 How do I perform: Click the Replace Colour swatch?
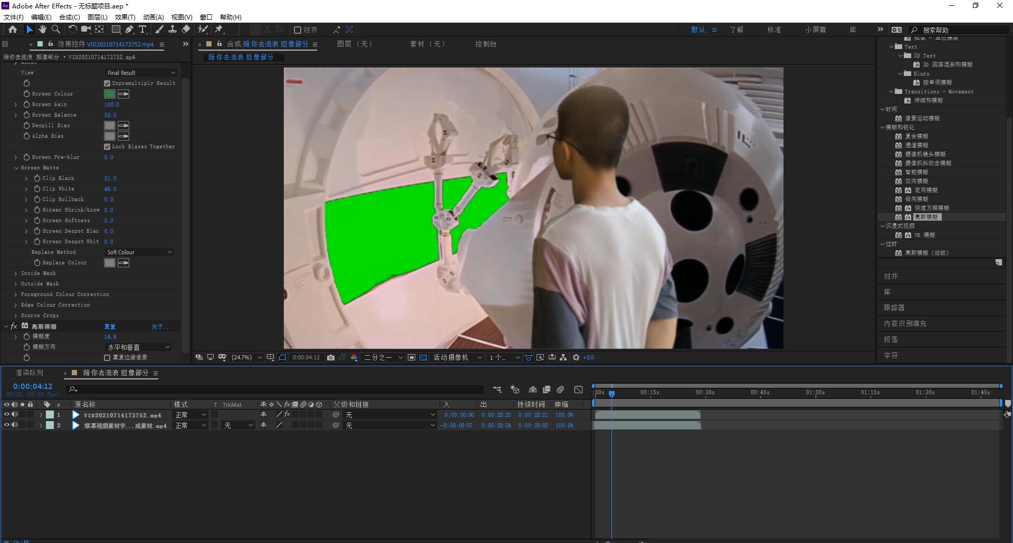point(110,263)
